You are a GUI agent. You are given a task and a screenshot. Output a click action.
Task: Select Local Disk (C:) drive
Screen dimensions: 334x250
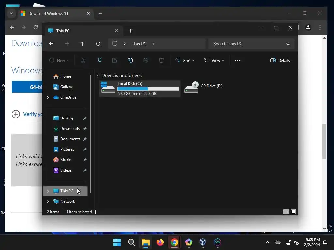pos(140,89)
